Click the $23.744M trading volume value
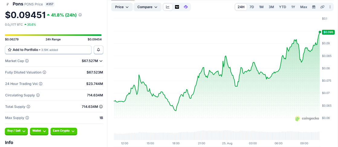Image resolution: width=338 pixels, height=147 pixels. (95, 84)
